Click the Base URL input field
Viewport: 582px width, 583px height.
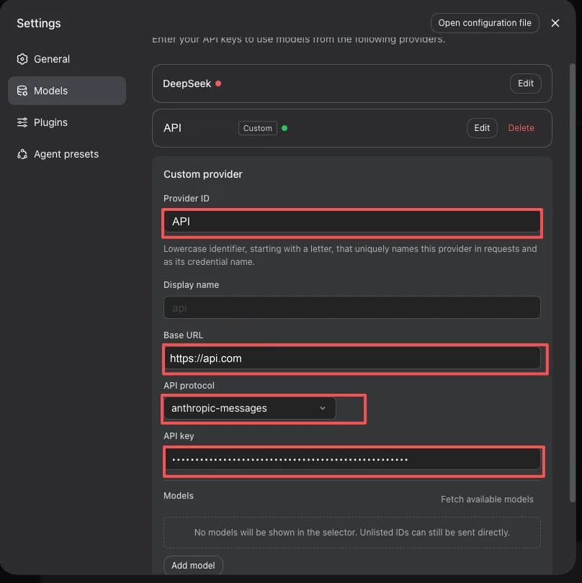tap(352, 358)
